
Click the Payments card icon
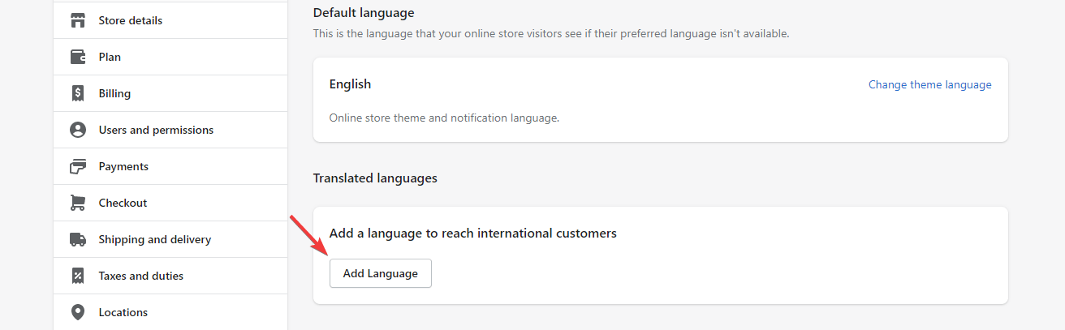(78, 166)
